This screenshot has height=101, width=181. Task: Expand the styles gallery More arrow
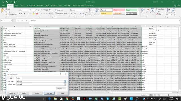(139, 14)
